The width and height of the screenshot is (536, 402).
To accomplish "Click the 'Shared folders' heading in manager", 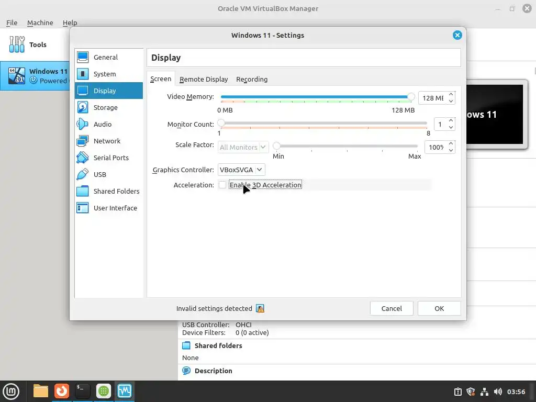I will pyautogui.click(x=218, y=345).
